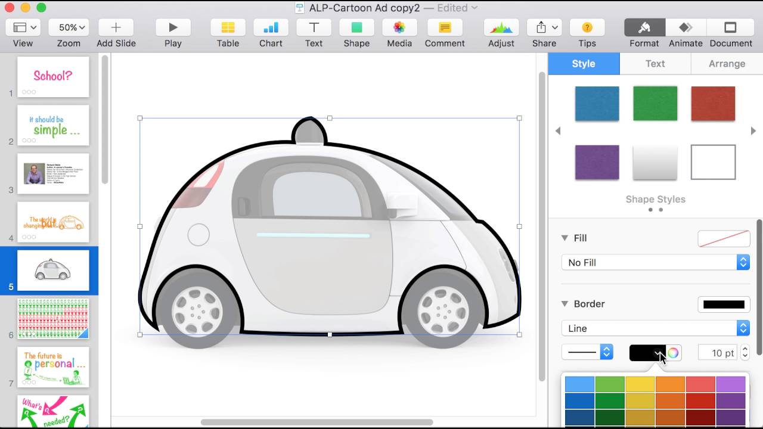Pick the light purple palette color
The height and width of the screenshot is (429, 763).
tap(731, 384)
